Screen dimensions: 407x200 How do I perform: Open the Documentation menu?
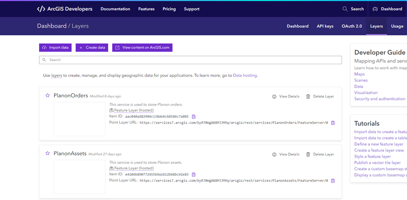click(115, 9)
